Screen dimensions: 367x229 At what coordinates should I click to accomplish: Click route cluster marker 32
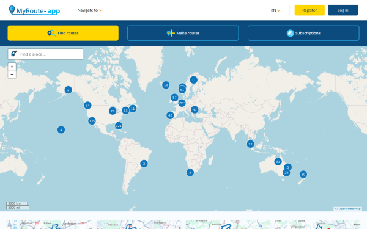pos(195,109)
